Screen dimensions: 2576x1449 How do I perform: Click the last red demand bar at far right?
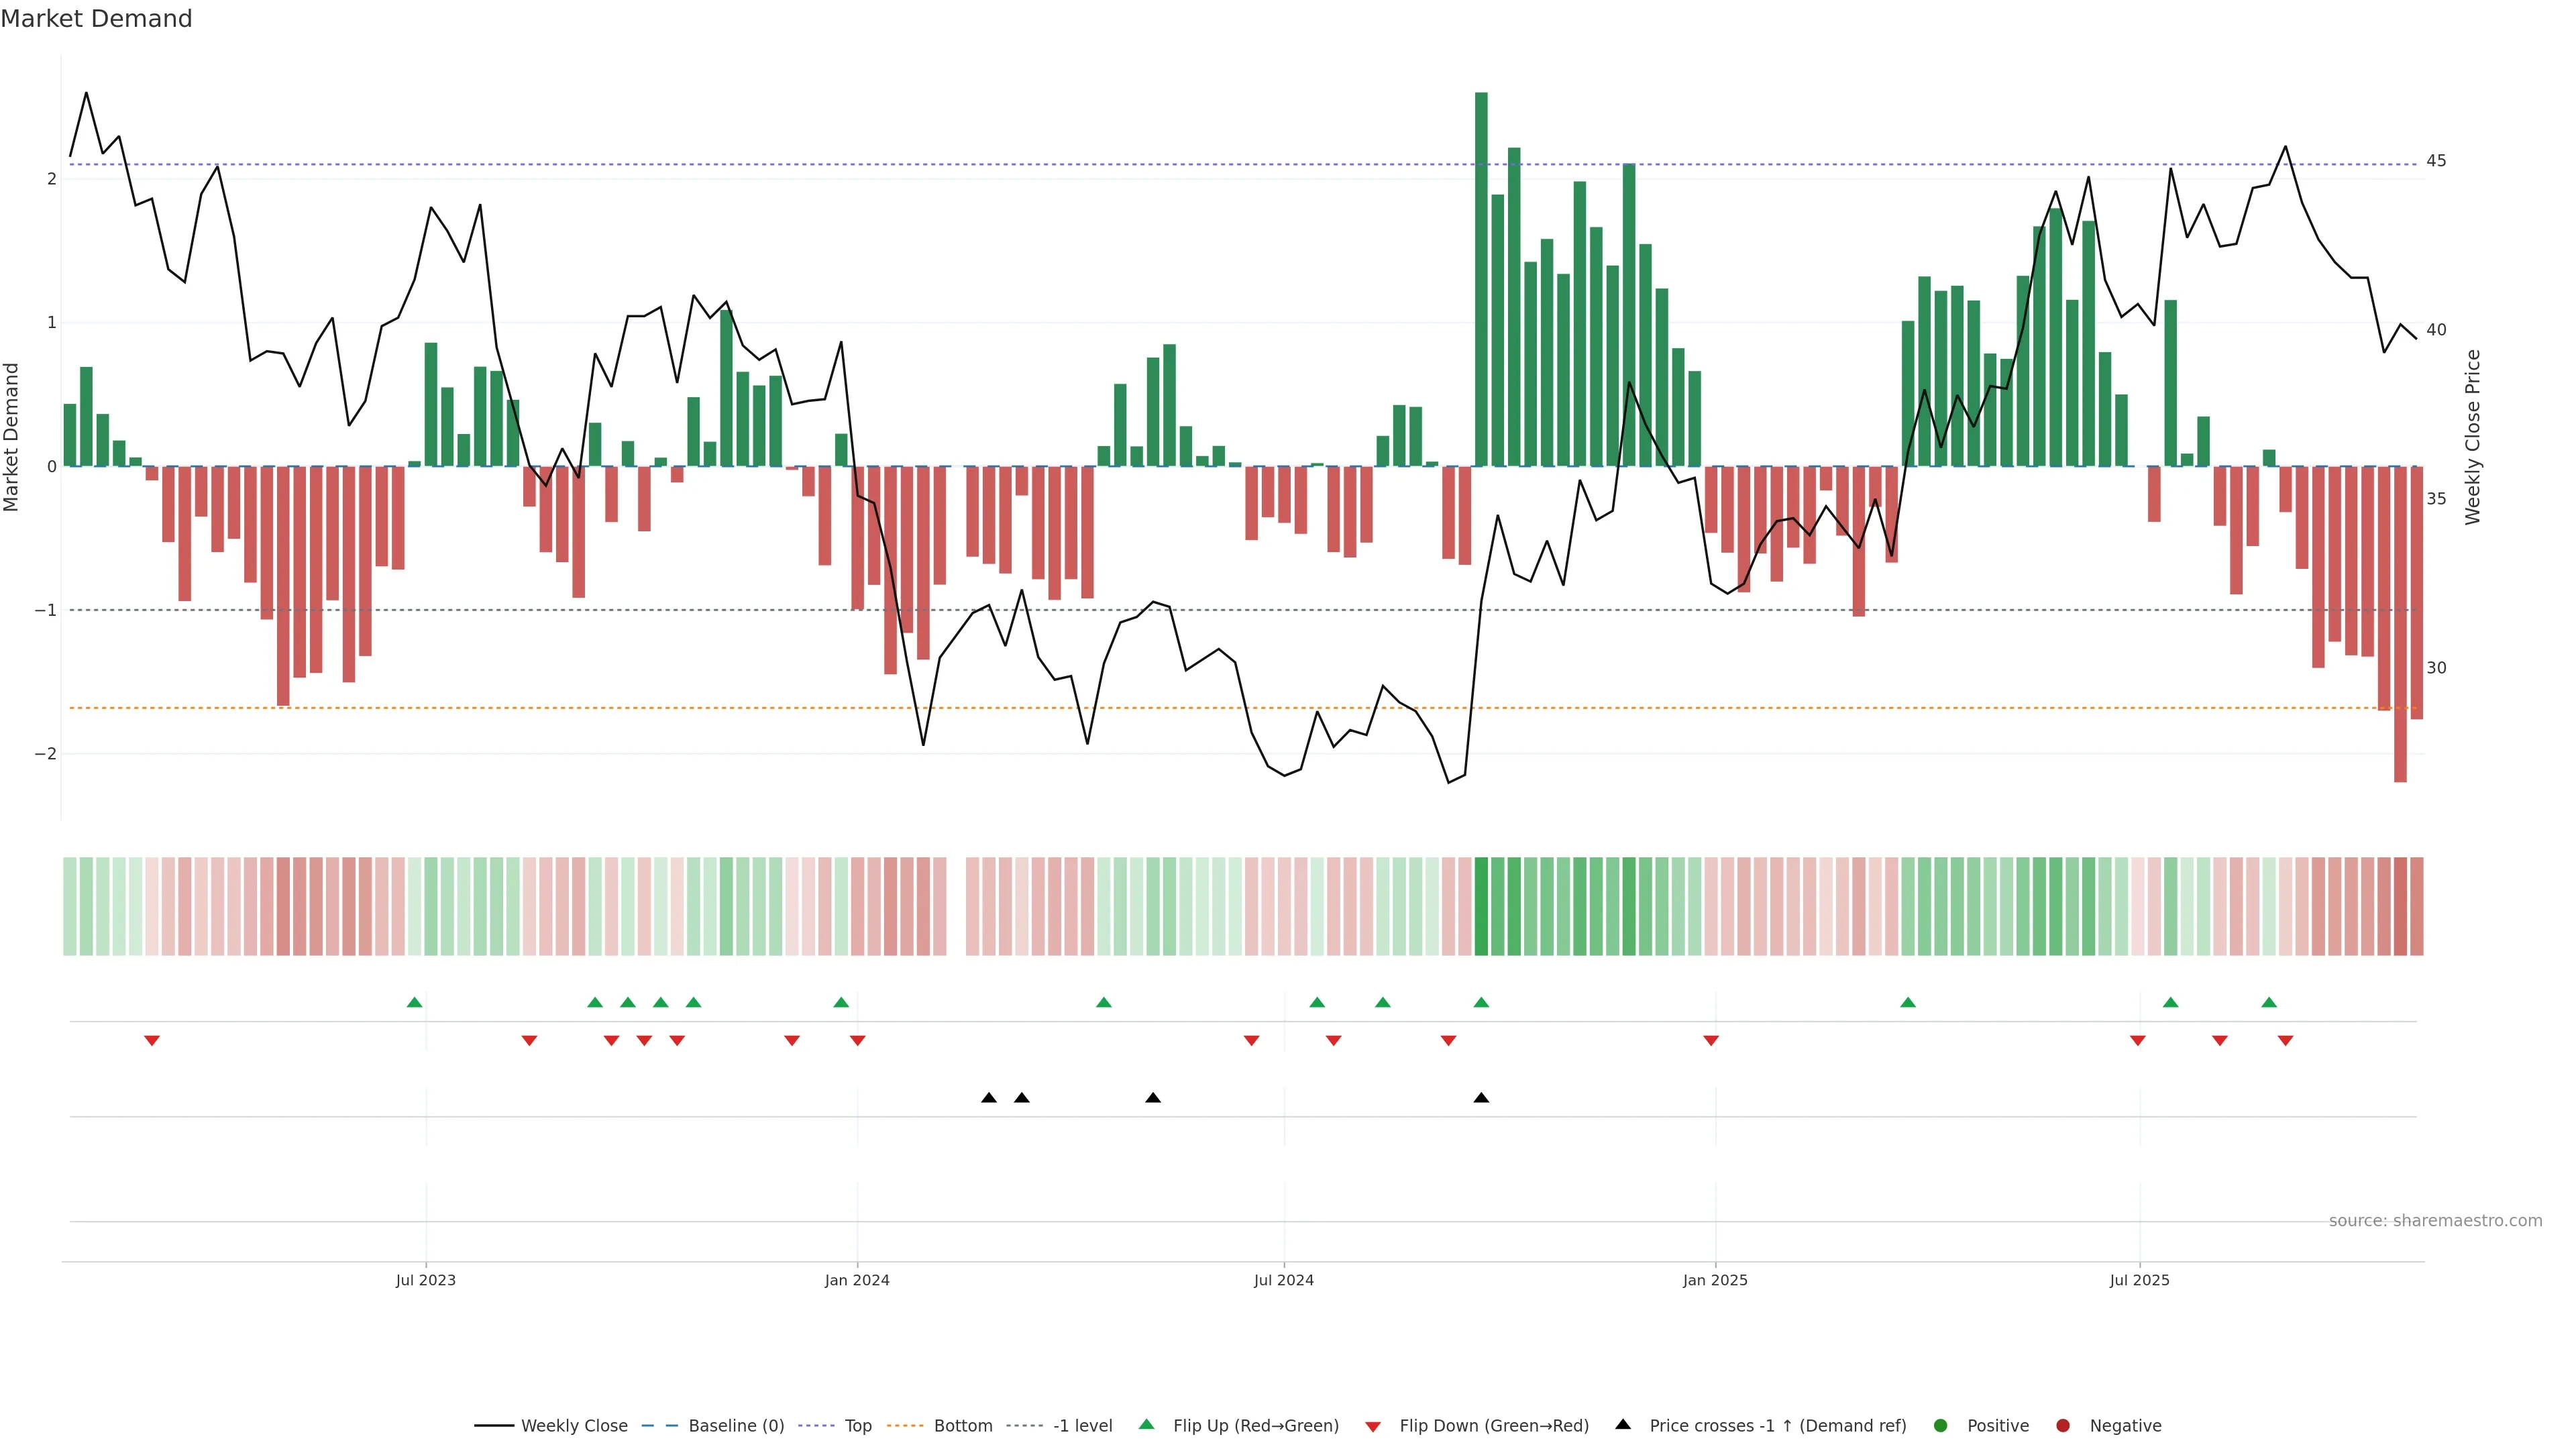2416,592
